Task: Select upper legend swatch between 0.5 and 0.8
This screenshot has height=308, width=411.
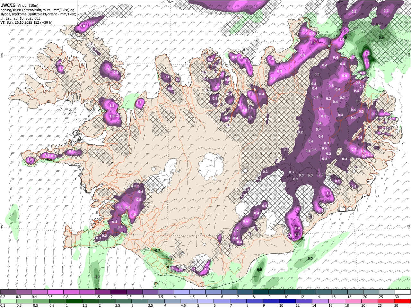Action: point(56,292)
